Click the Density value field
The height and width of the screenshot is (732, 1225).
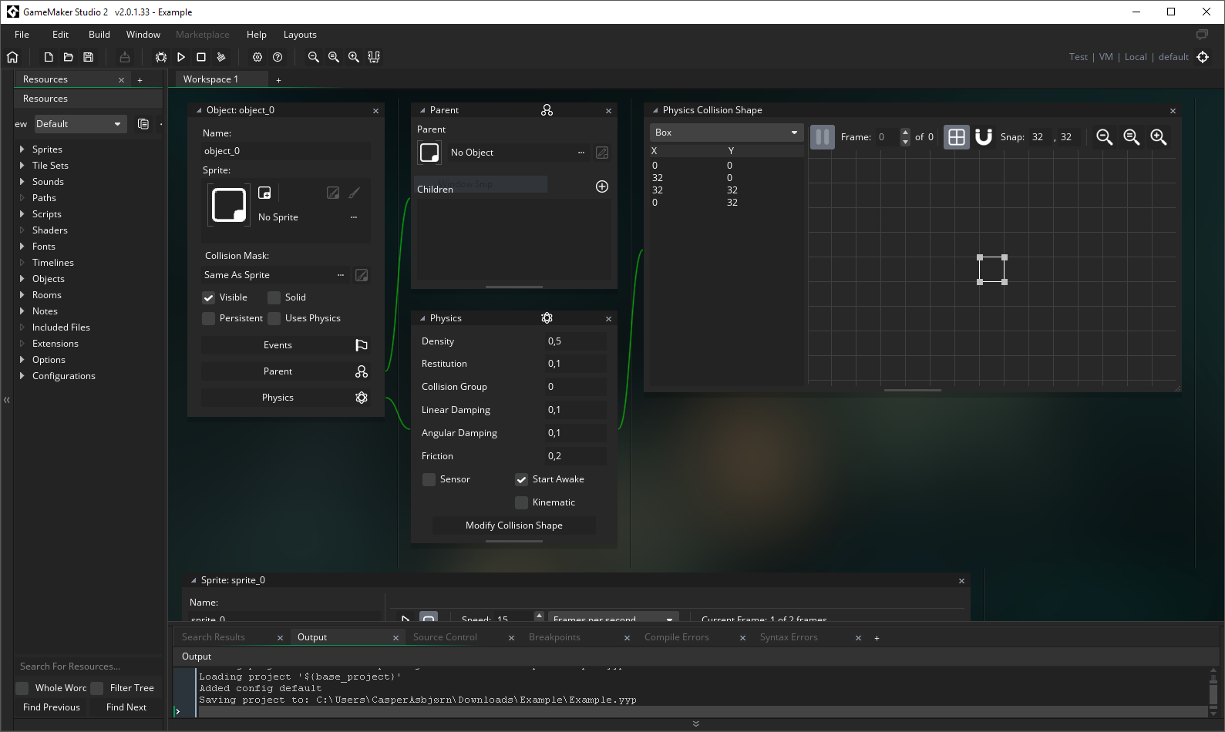tap(575, 341)
